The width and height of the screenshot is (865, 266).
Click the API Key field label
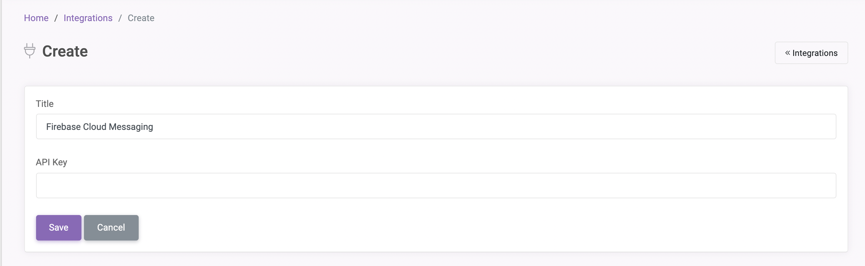click(x=51, y=162)
